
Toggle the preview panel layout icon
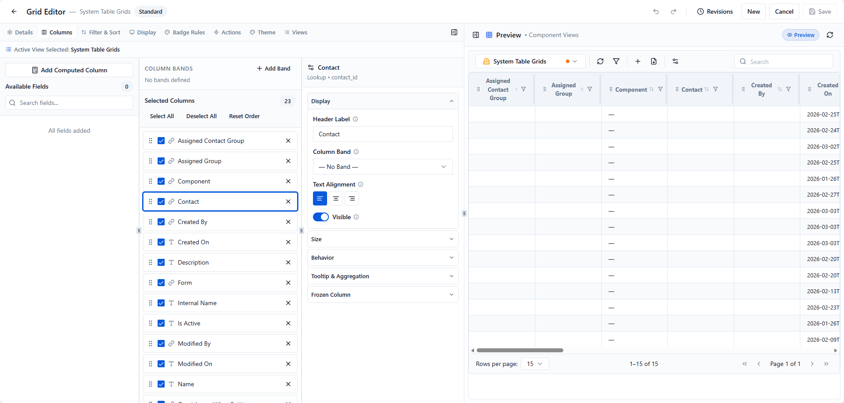pyautogui.click(x=476, y=35)
